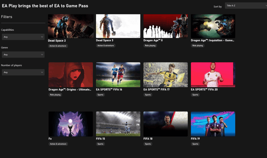Click the Dead Space 3 title
The image size is (267, 158).
(x=105, y=40)
